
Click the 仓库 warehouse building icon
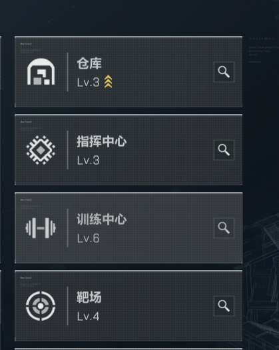(x=41, y=71)
